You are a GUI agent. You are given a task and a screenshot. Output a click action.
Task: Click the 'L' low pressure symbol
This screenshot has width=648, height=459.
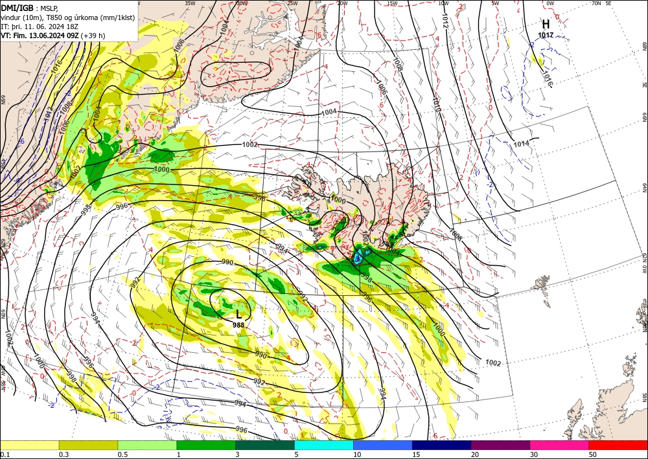(x=238, y=315)
